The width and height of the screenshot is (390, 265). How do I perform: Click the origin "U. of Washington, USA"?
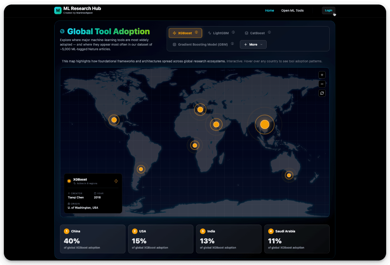(x=83, y=208)
